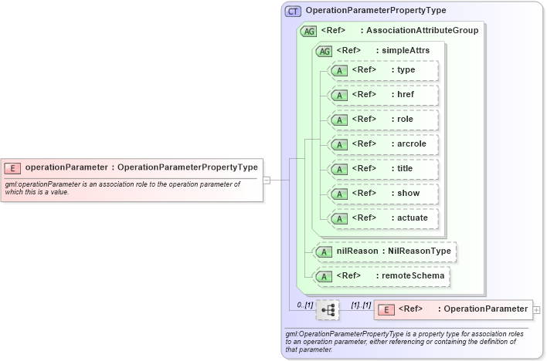The width and height of the screenshot is (547, 361).
Task: Select the simpleAttrs reference label
Action: pos(382,50)
